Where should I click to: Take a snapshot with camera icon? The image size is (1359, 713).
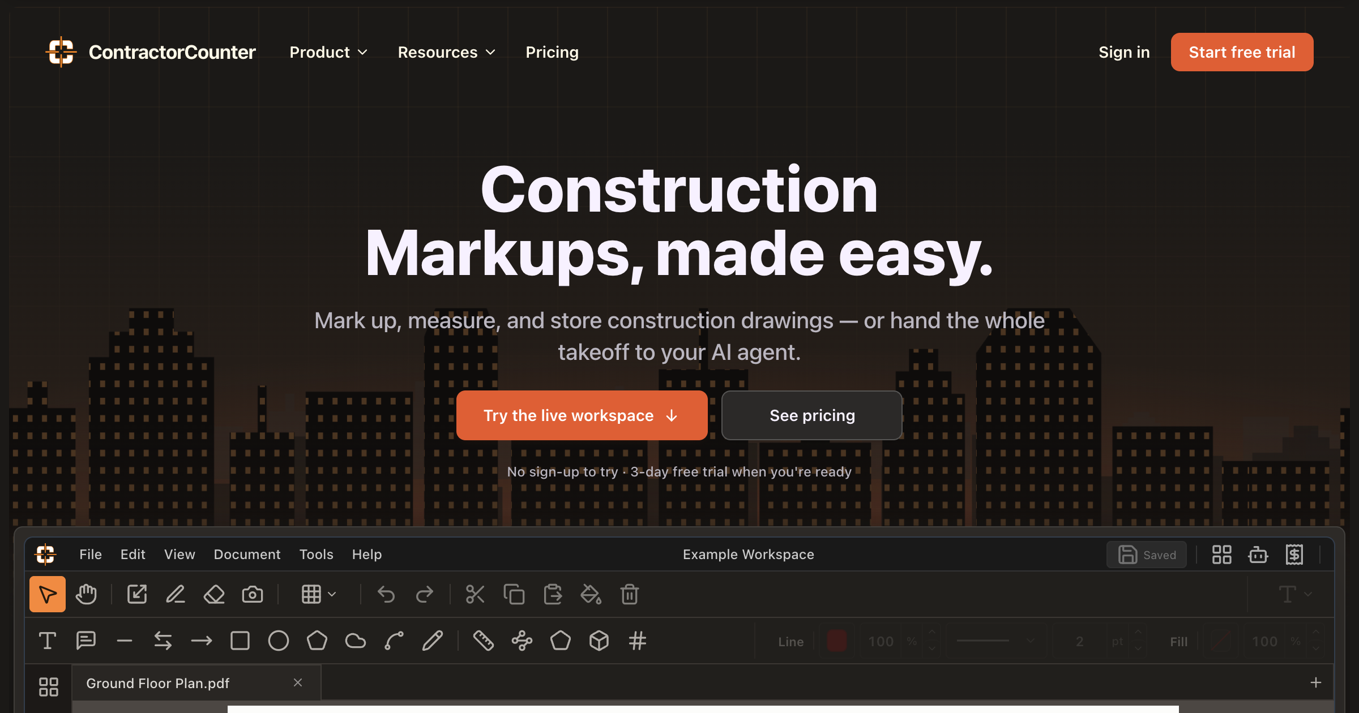point(253,594)
